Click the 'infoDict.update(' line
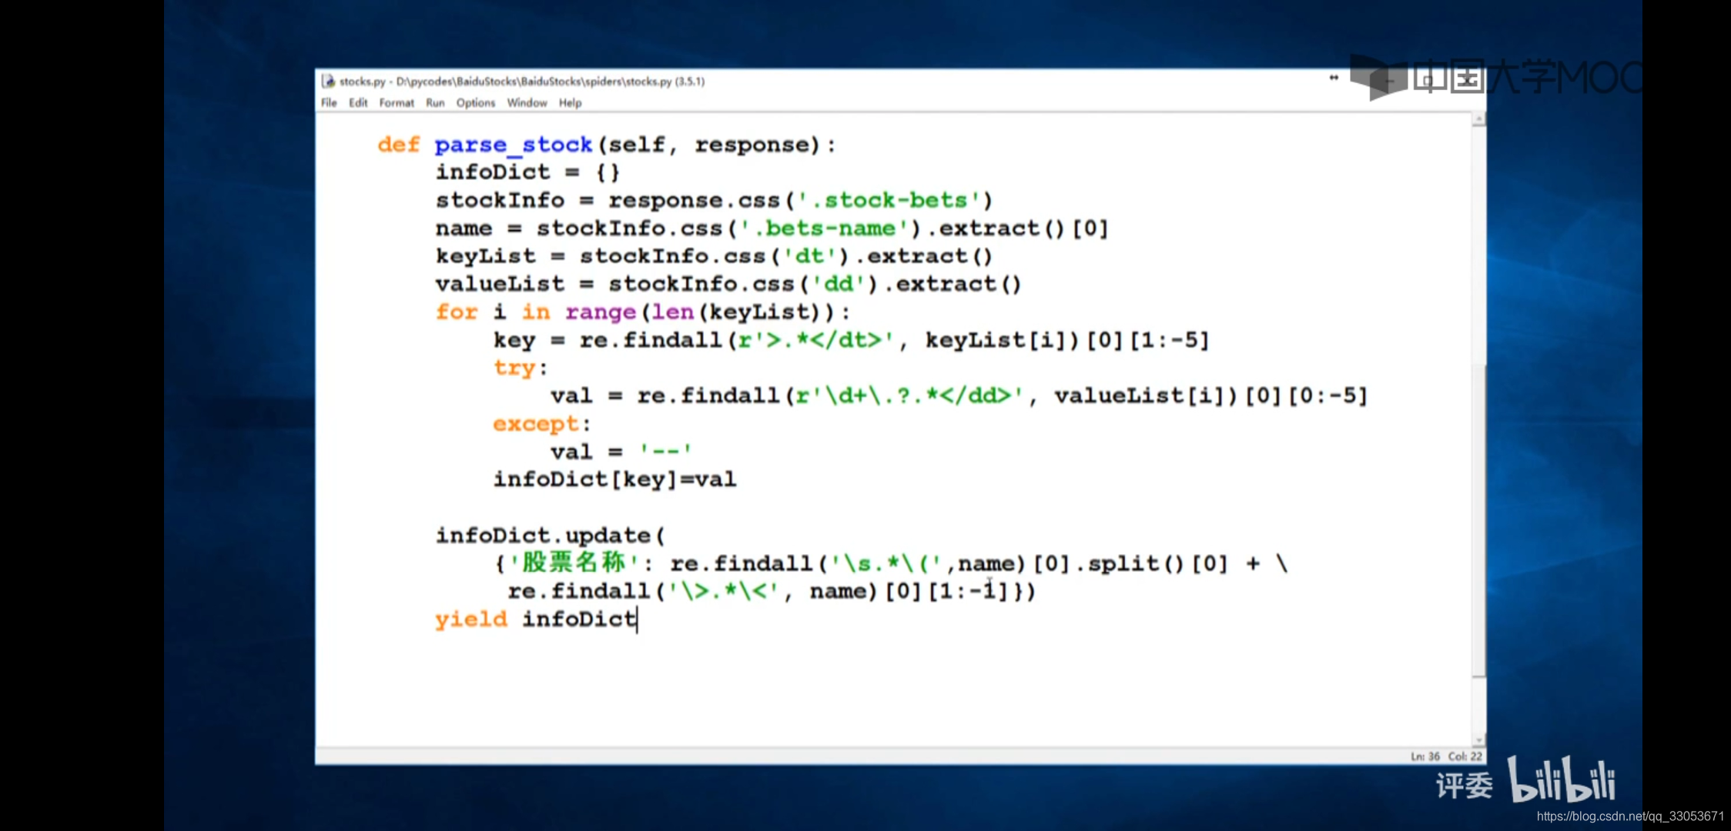Viewport: 1731px width, 831px height. coord(551,536)
